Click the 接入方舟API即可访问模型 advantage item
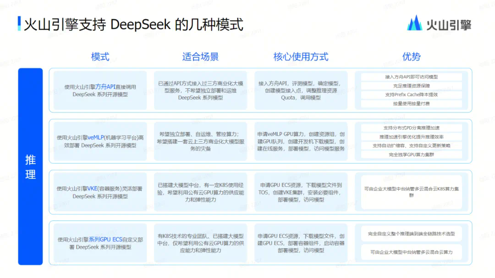The height and width of the screenshot is (278, 495). tap(411, 77)
